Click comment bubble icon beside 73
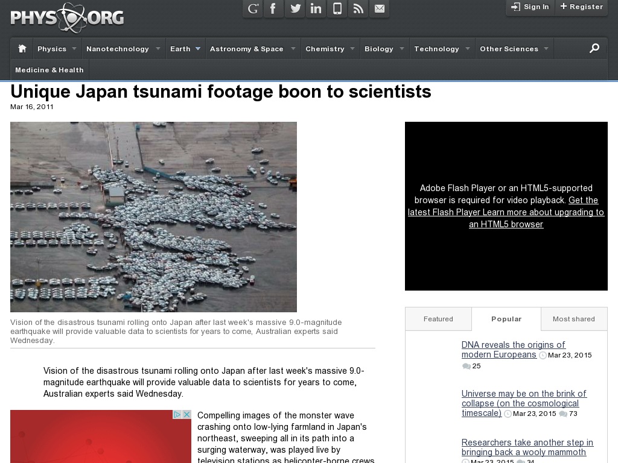618x463 pixels. click(x=563, y=414)
